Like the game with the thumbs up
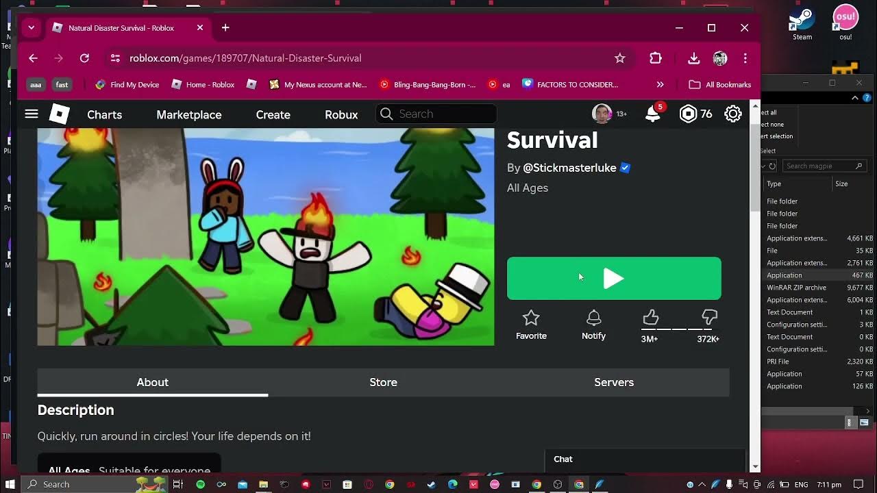Viewport: 877px width, 493px height. [650, 317]
